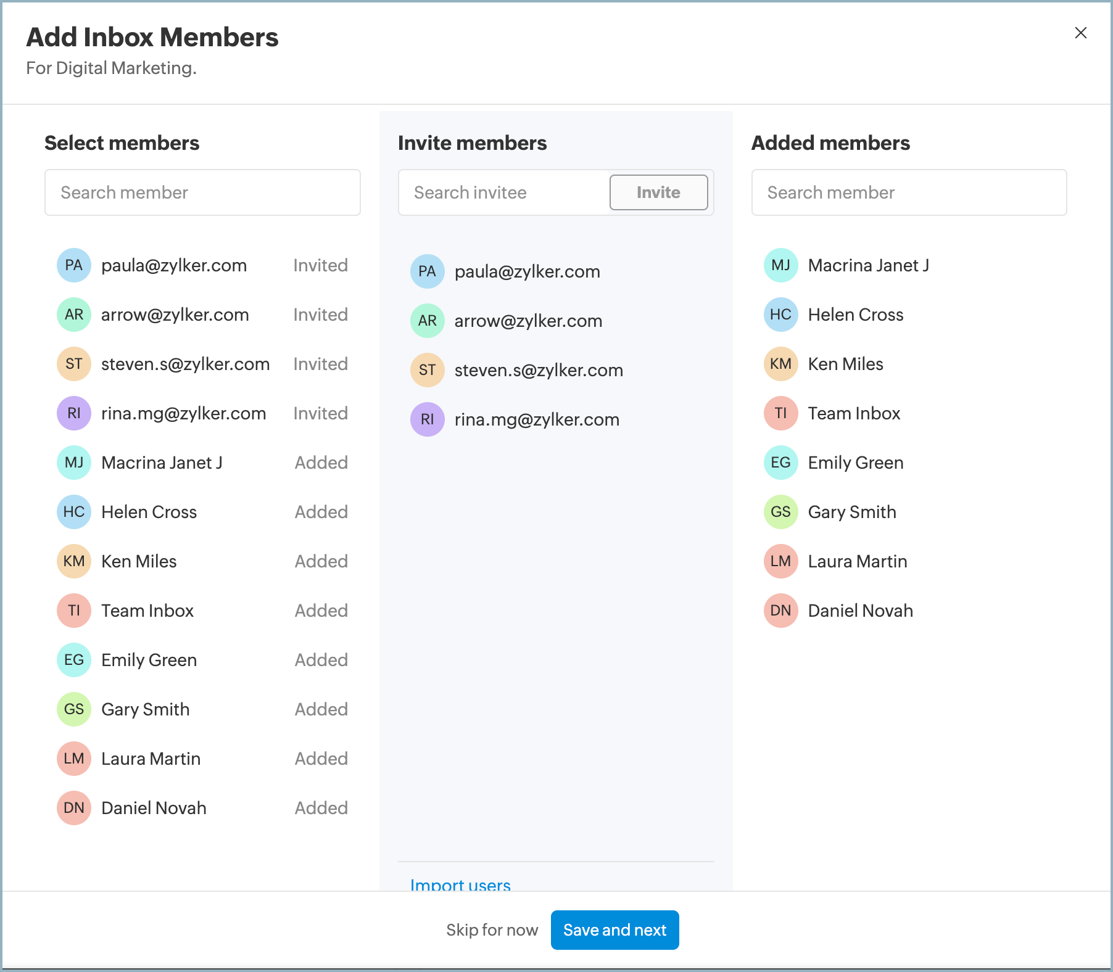This screenshot has width=1113, height=972.
Task: Click the AR avatar in Invite members column
Action: [x=427, y=321]
